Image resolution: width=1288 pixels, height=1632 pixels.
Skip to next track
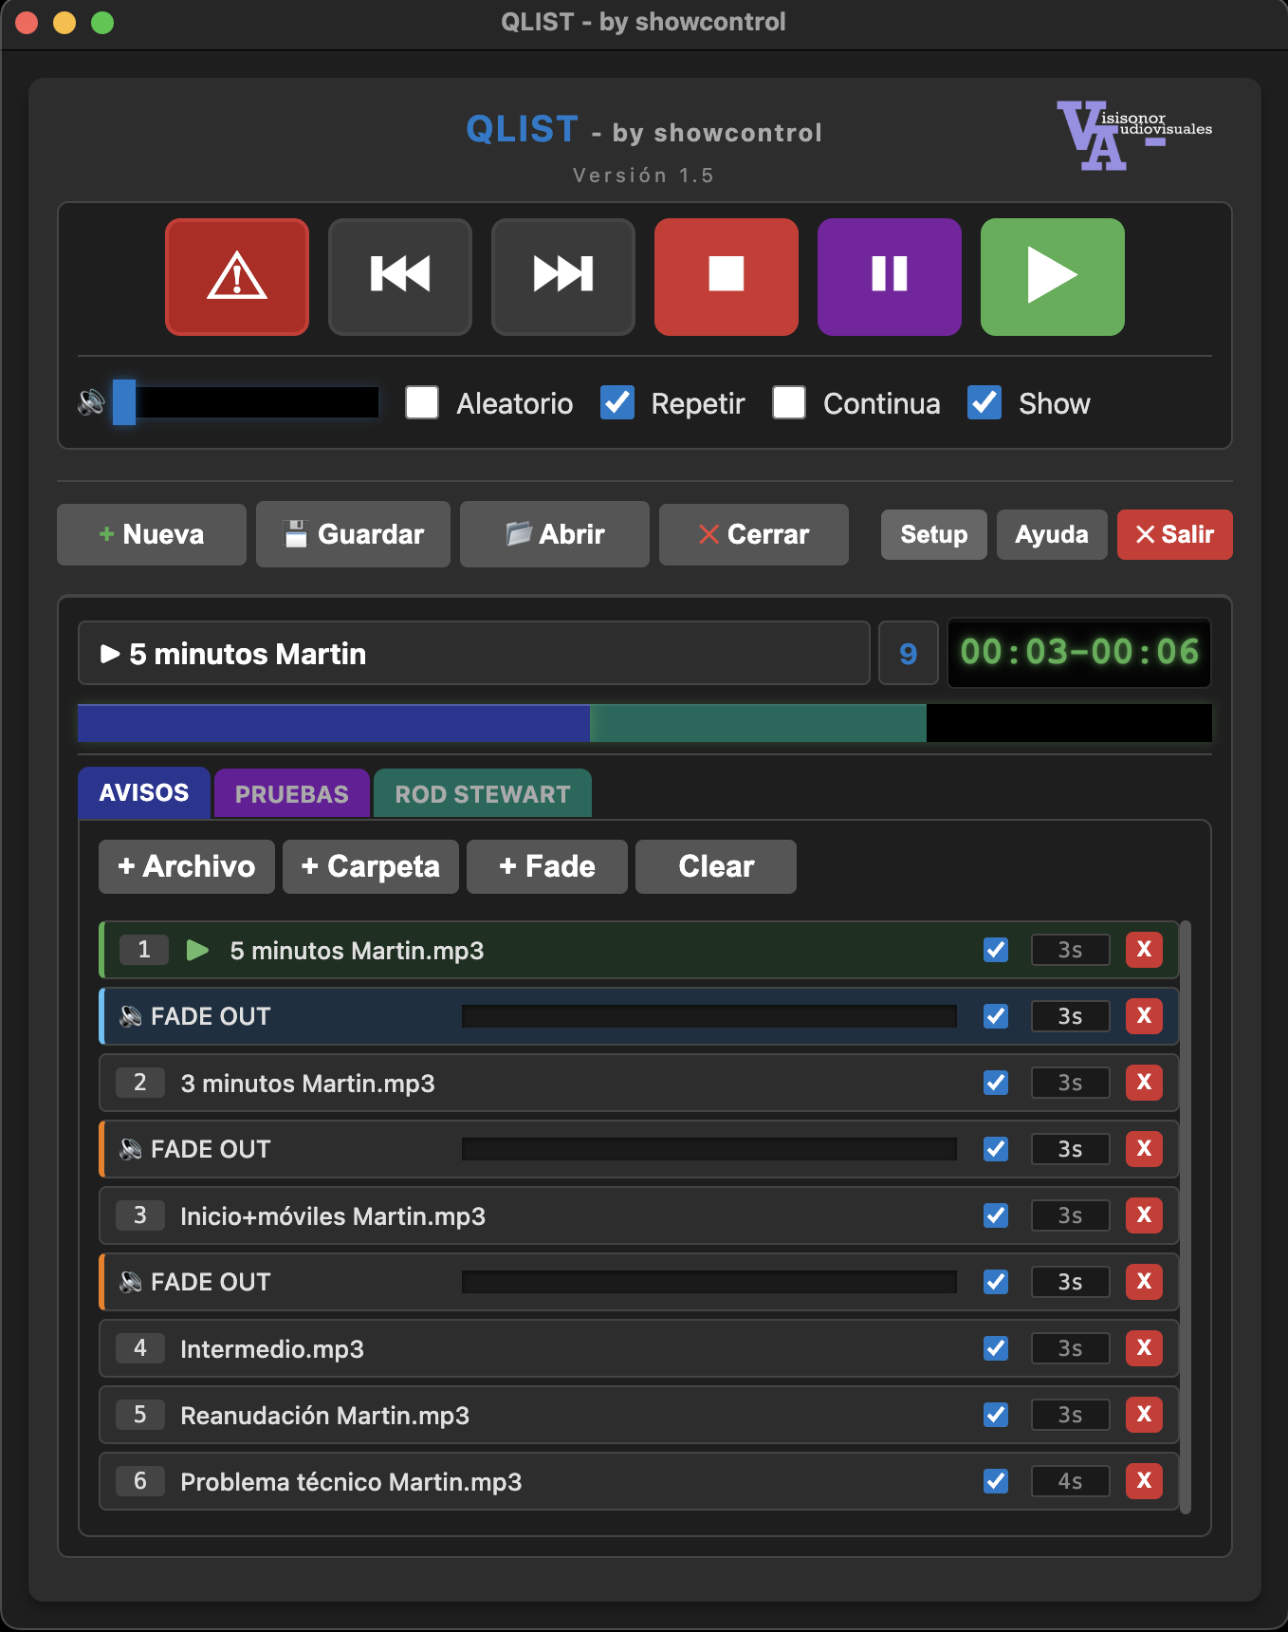563,277
